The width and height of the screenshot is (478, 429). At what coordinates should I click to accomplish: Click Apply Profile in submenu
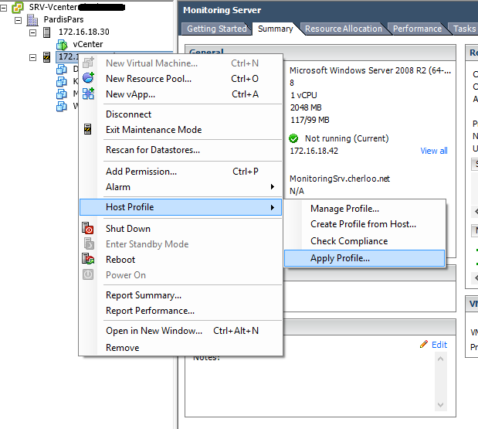(x=364, y=258)
